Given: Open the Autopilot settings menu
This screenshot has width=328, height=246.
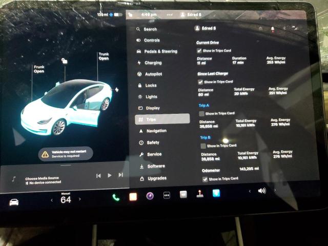Looking at the screenshot, I should [150, 74].
